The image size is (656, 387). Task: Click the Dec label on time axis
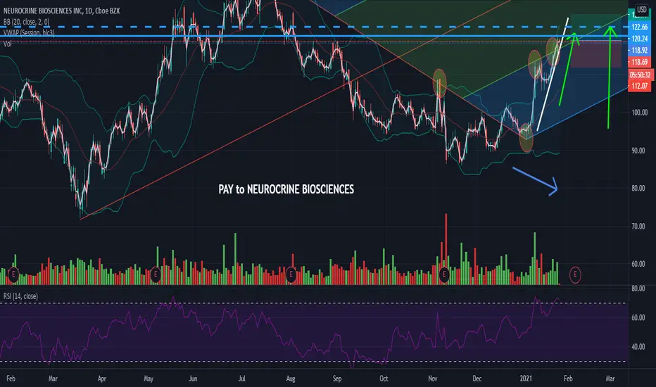[x=477, y=379]
